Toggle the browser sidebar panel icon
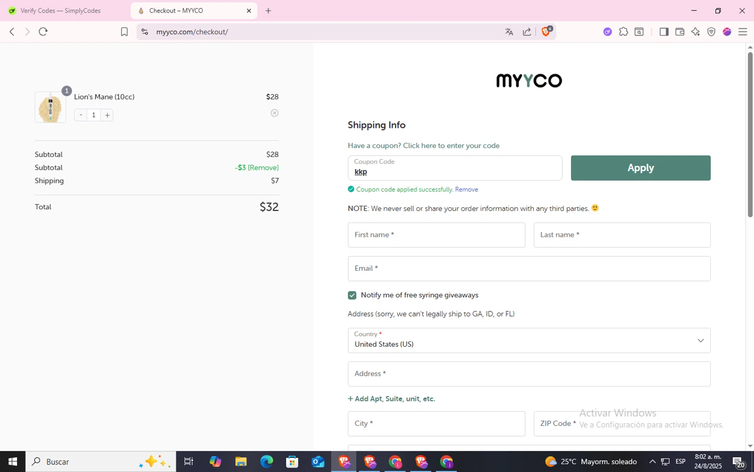This screenshot has width=754, height=472. click(664, 32)
